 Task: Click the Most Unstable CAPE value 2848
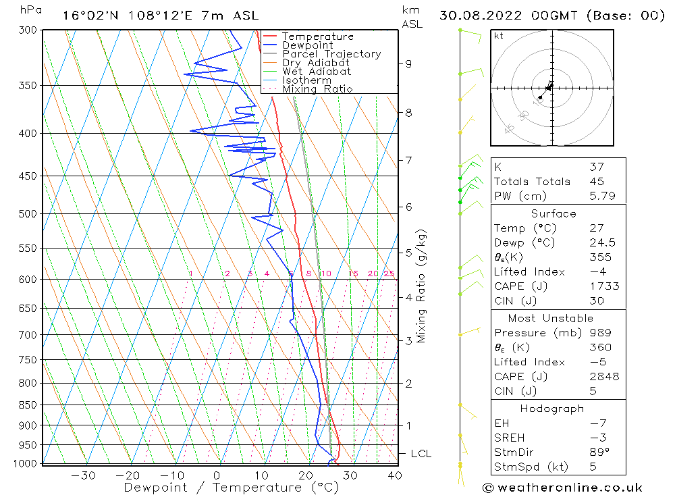604,377
